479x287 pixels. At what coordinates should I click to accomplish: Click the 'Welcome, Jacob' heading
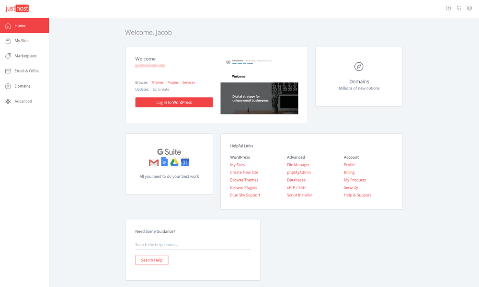(148, 33)
